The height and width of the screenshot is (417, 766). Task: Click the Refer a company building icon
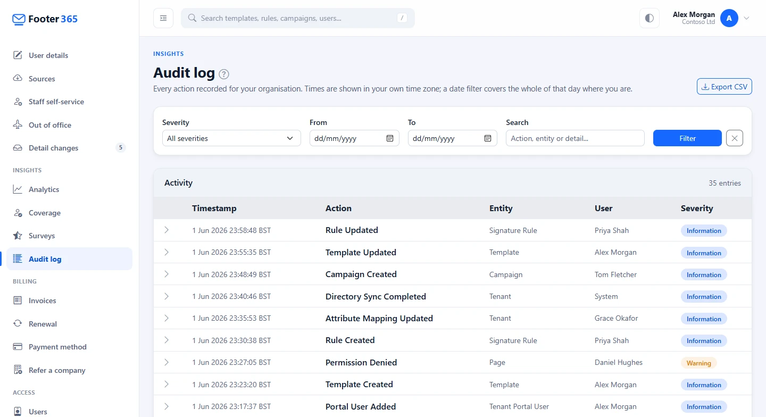[18, 370]
